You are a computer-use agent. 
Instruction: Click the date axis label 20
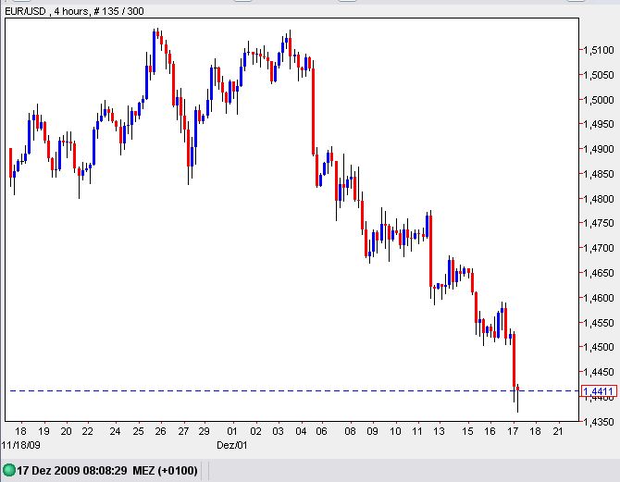[x=66, y=431]
